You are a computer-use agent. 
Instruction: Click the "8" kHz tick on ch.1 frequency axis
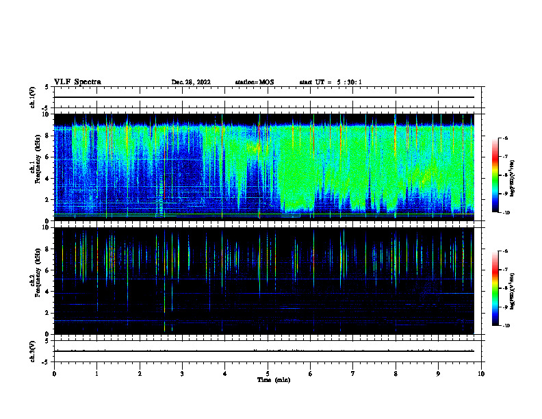pyautogui.click(x=48, y=136)
